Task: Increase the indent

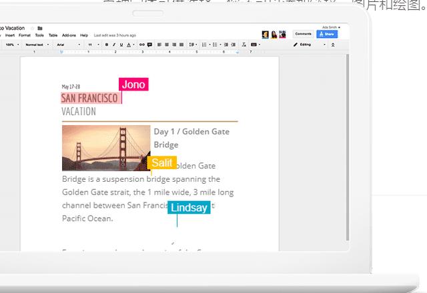Action: click(234, 45)
